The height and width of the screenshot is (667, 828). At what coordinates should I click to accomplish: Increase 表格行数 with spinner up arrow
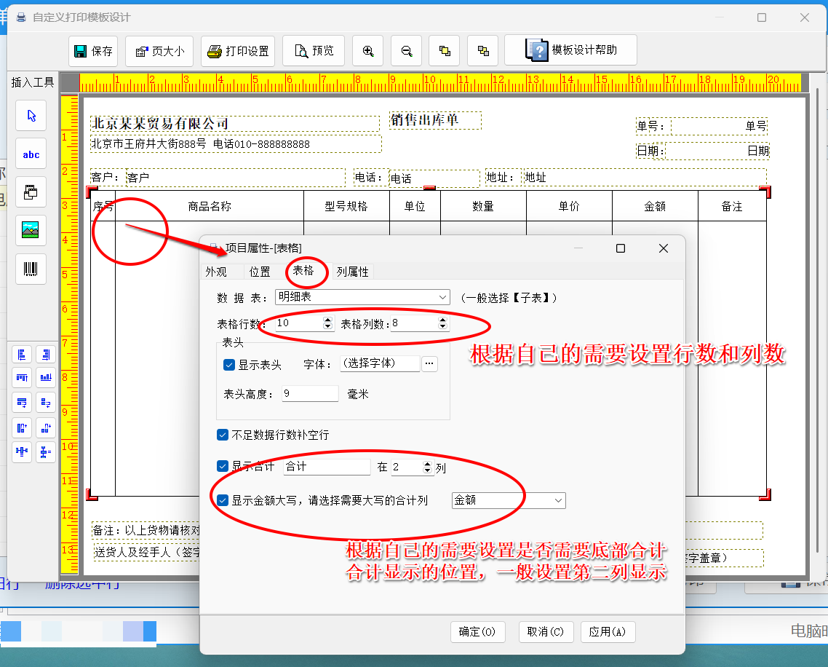point(327,320)
